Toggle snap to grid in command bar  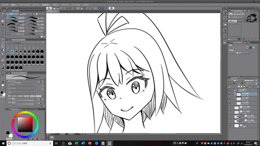click(106, 8)
